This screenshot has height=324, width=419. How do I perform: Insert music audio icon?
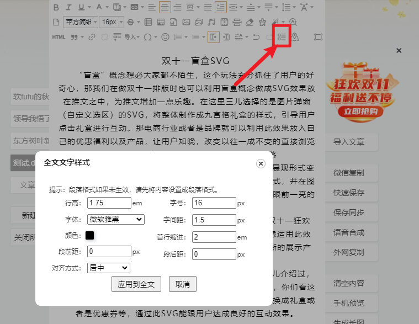[211, 22]
